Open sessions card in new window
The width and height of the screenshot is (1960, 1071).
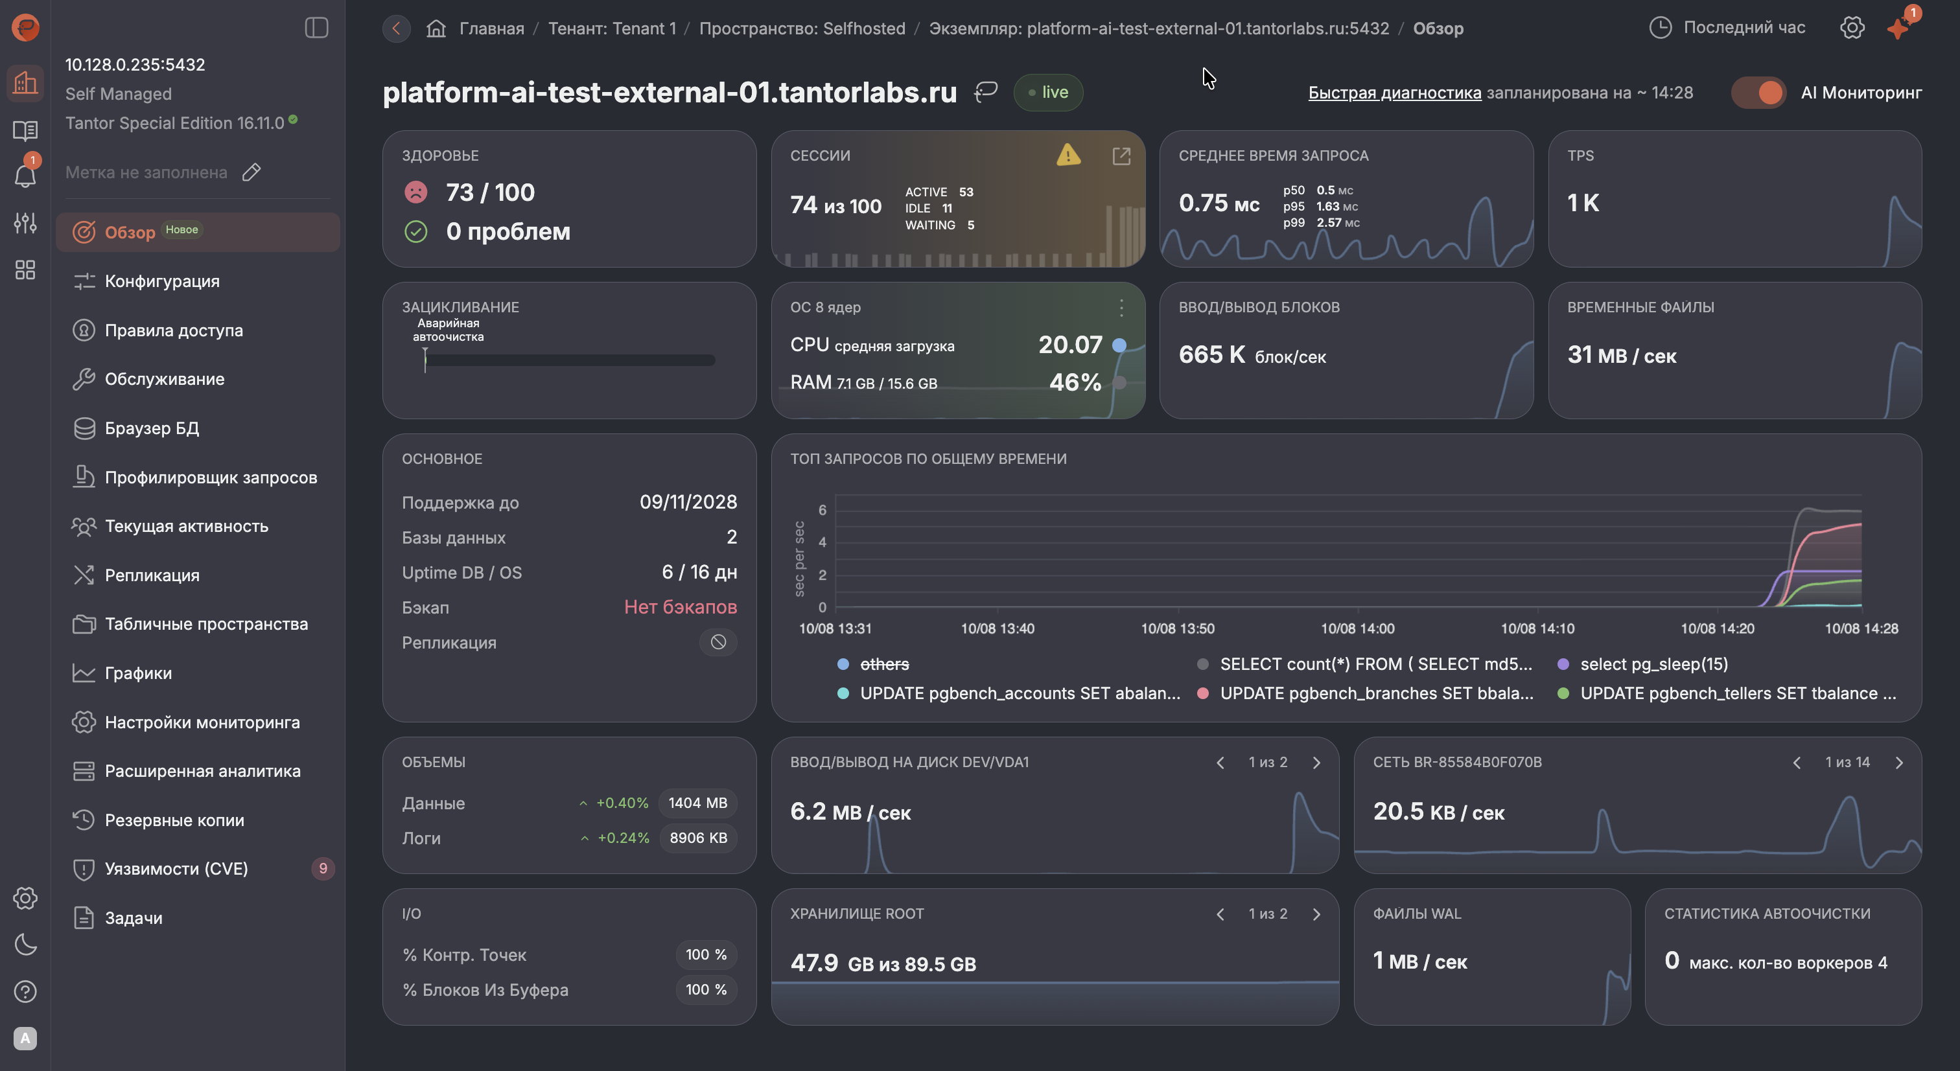point(1121,156)
